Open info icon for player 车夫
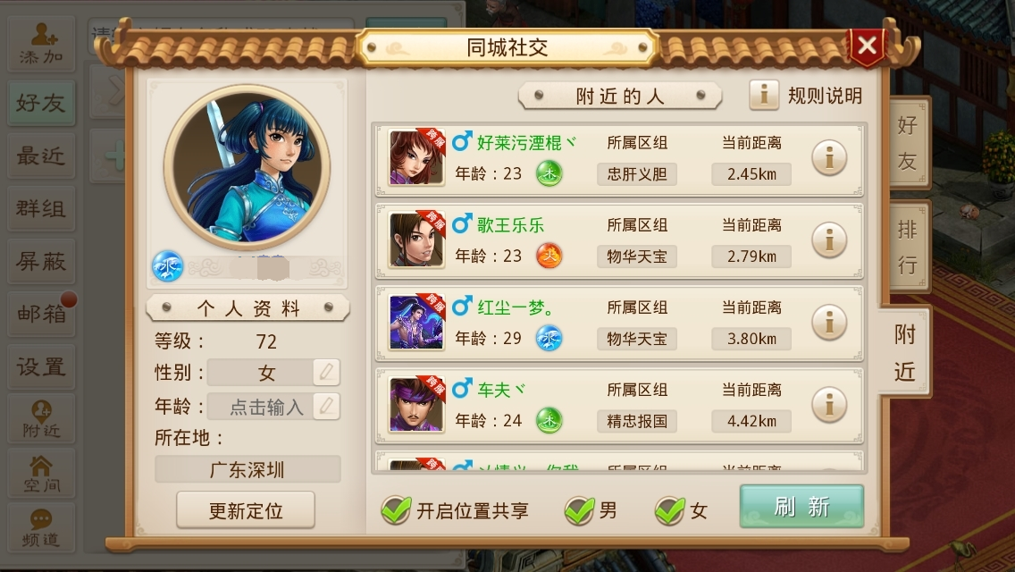Viewport: 1015px width, 572px height. (829, 405)
